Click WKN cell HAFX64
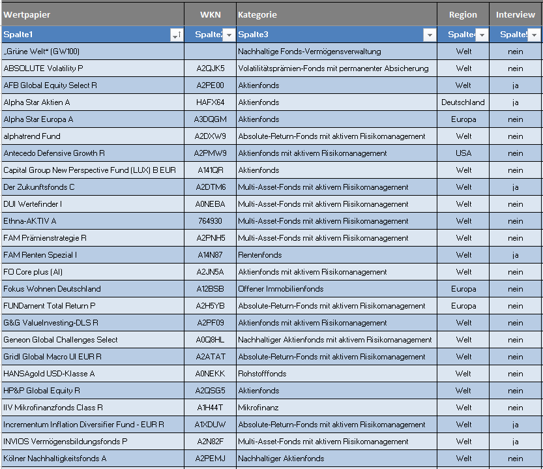This screenshot has height=469, width=543. tap(210, 102)
